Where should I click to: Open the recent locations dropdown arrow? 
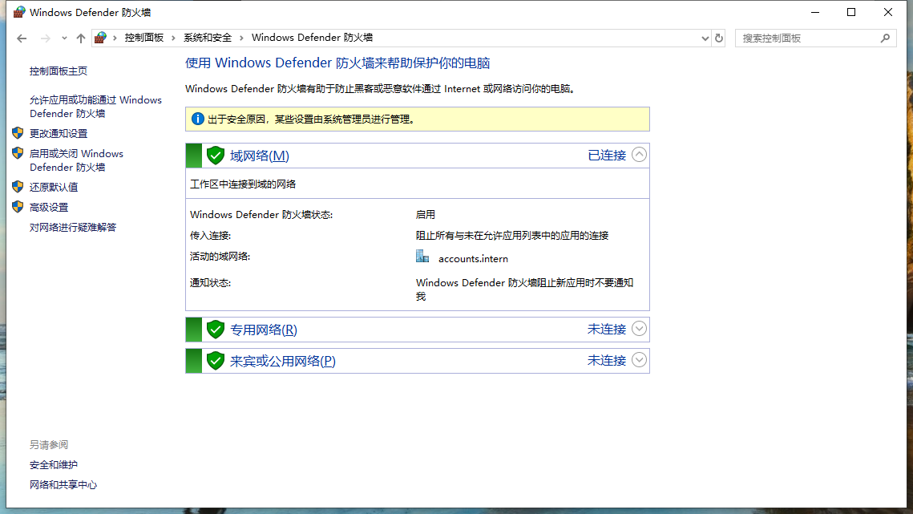tap(64, 38)
